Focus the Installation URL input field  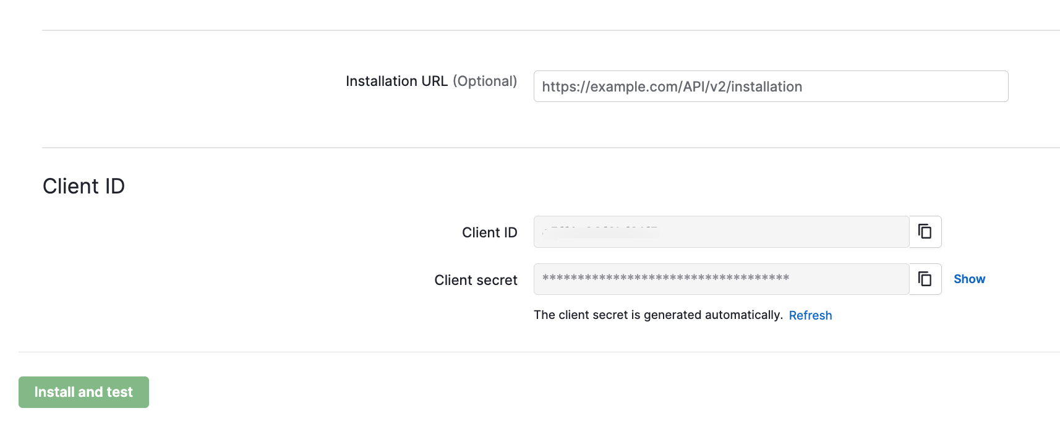(x=771, y=87)
